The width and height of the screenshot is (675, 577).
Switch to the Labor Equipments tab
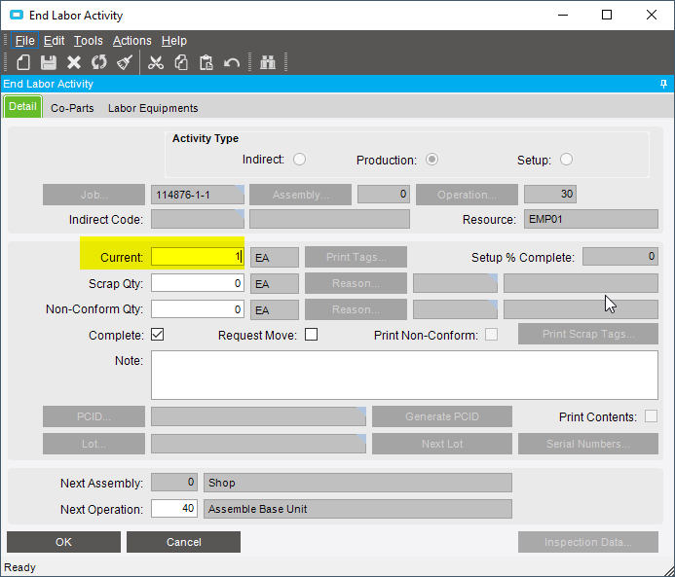click(153, 108)
